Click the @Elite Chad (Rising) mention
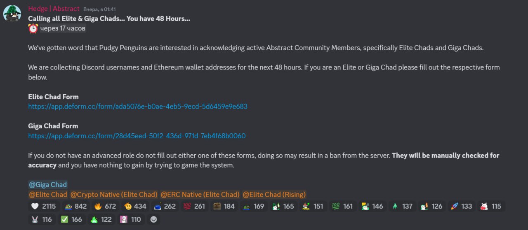 pyautogui.click(x=274, y=194)
